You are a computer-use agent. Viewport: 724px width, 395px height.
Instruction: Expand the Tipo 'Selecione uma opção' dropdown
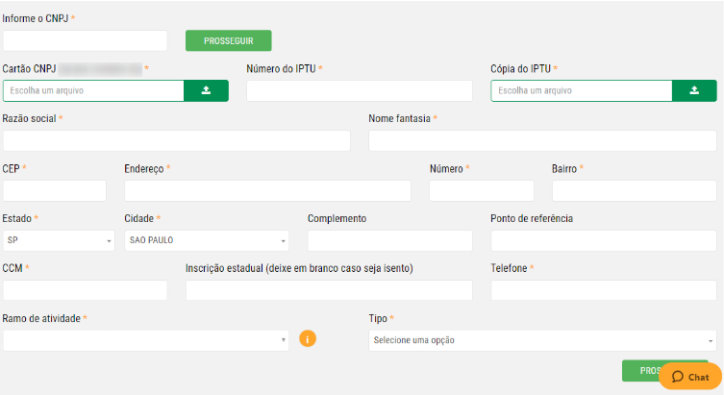[542, 340]
